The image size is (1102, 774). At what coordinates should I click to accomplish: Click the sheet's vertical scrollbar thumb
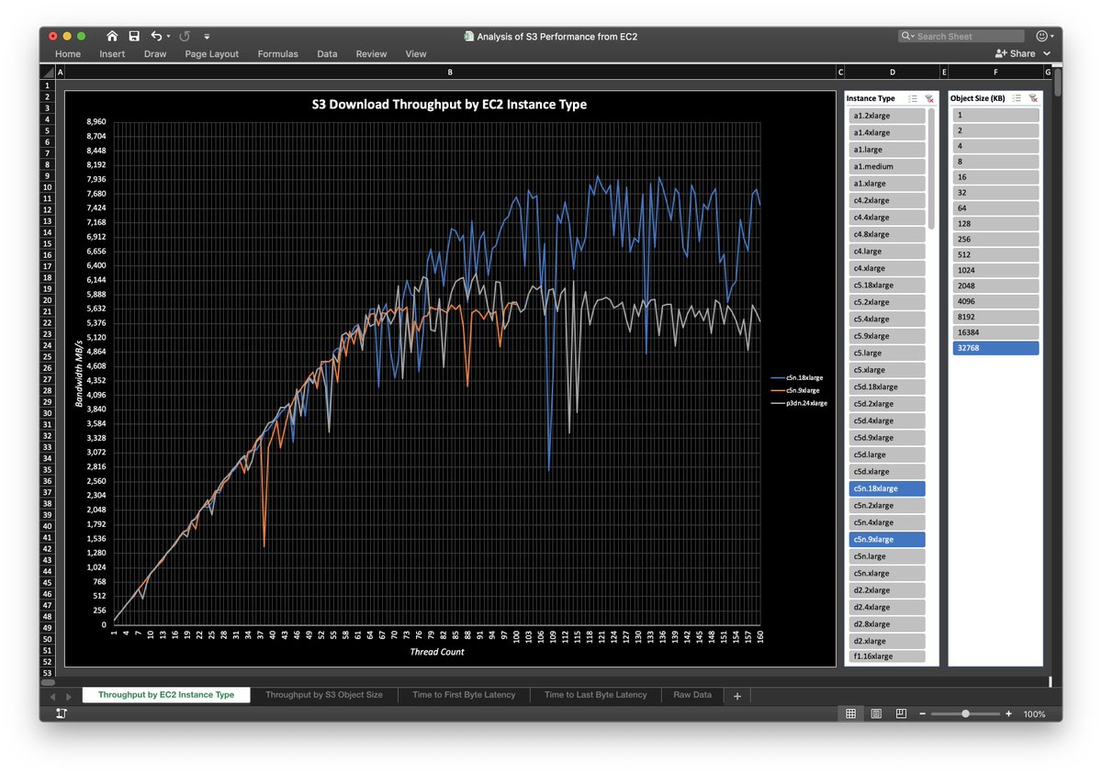1058,81
